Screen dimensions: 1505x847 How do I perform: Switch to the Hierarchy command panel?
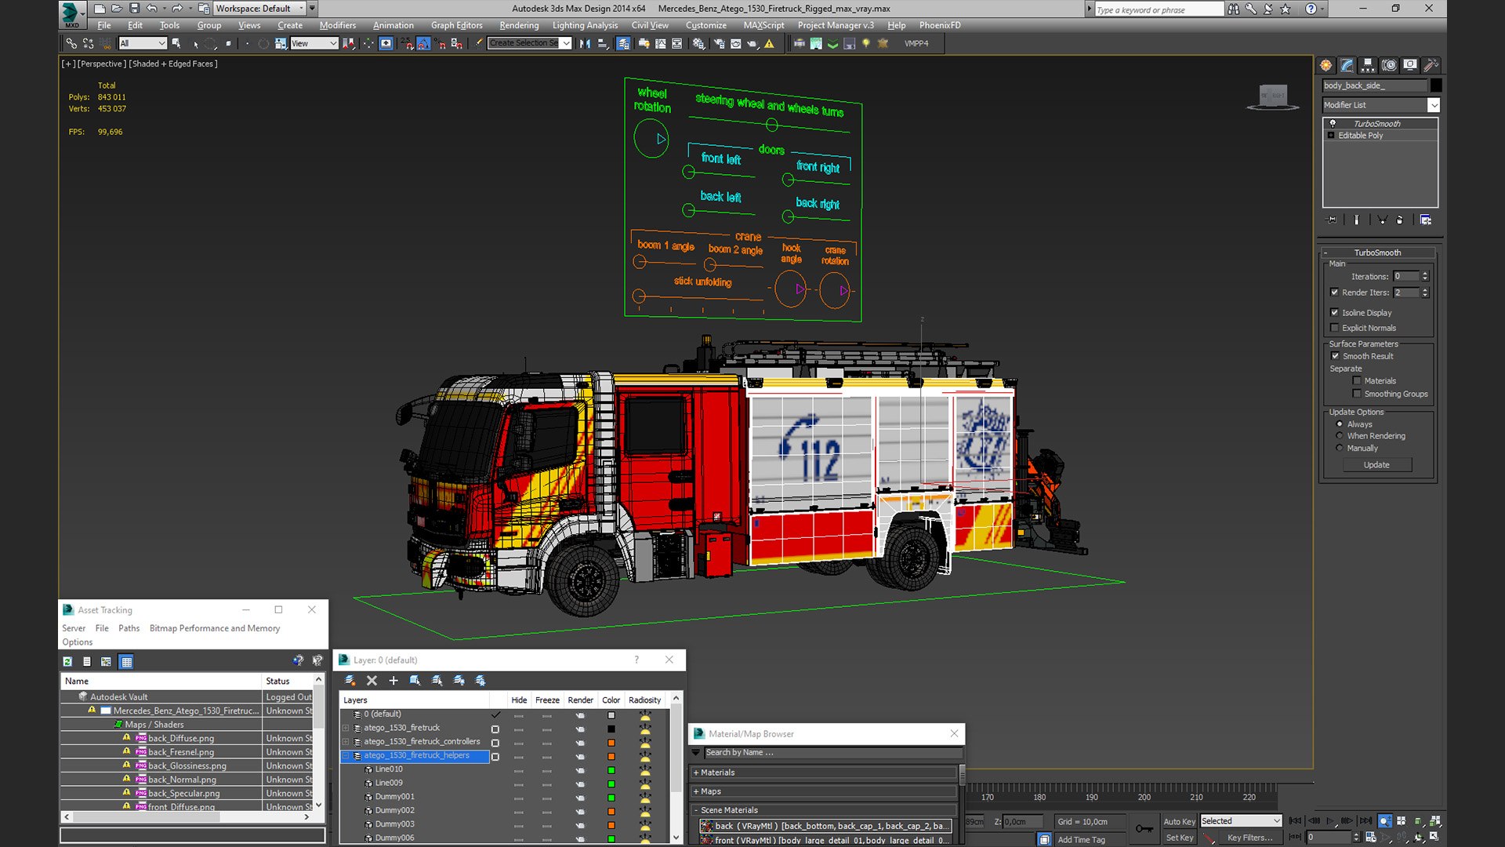[x=1368, y=65]
